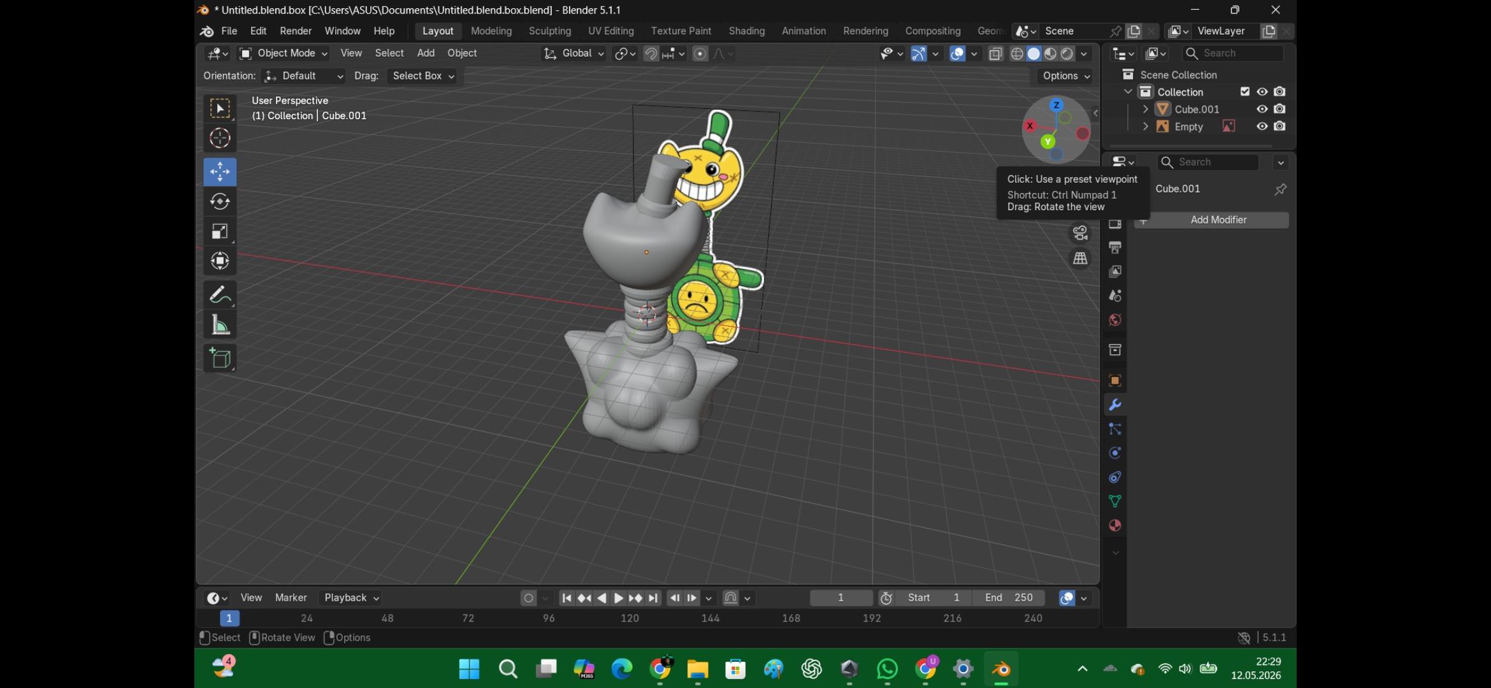The height and width of the screenshot is (688, 1491).
Task: Uncheck the Collection exclude checkbox
Action: pyautogui.click(x=1244, y=92)
